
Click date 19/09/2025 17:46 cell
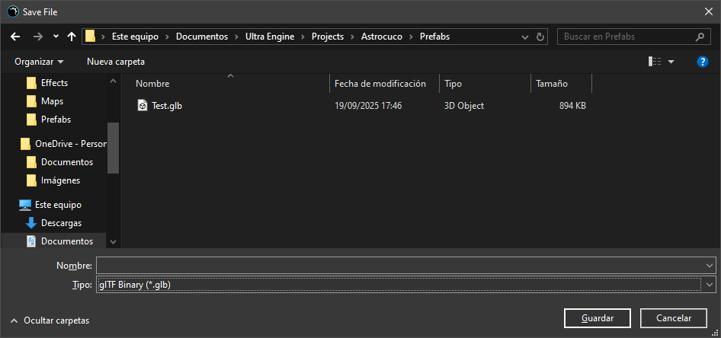368,106
